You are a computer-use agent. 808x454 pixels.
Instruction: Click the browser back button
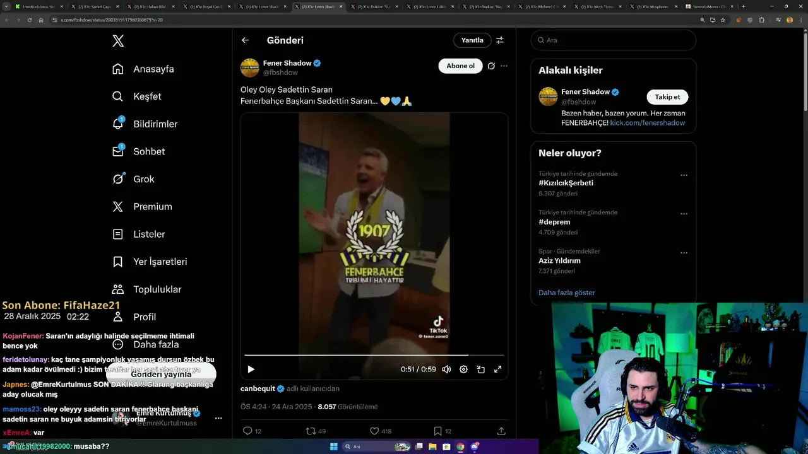click(7, 20)
